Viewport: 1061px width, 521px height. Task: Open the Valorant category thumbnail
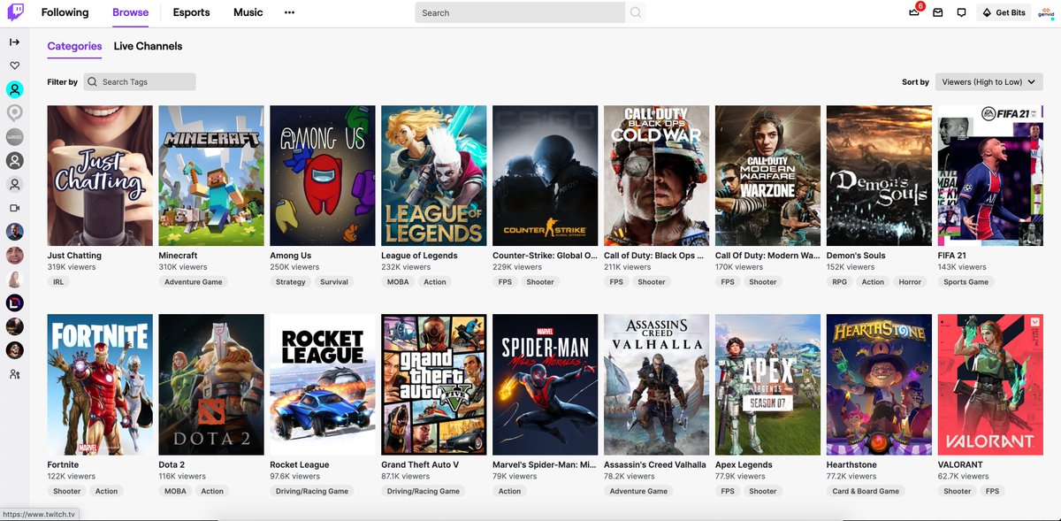[990, 384]
